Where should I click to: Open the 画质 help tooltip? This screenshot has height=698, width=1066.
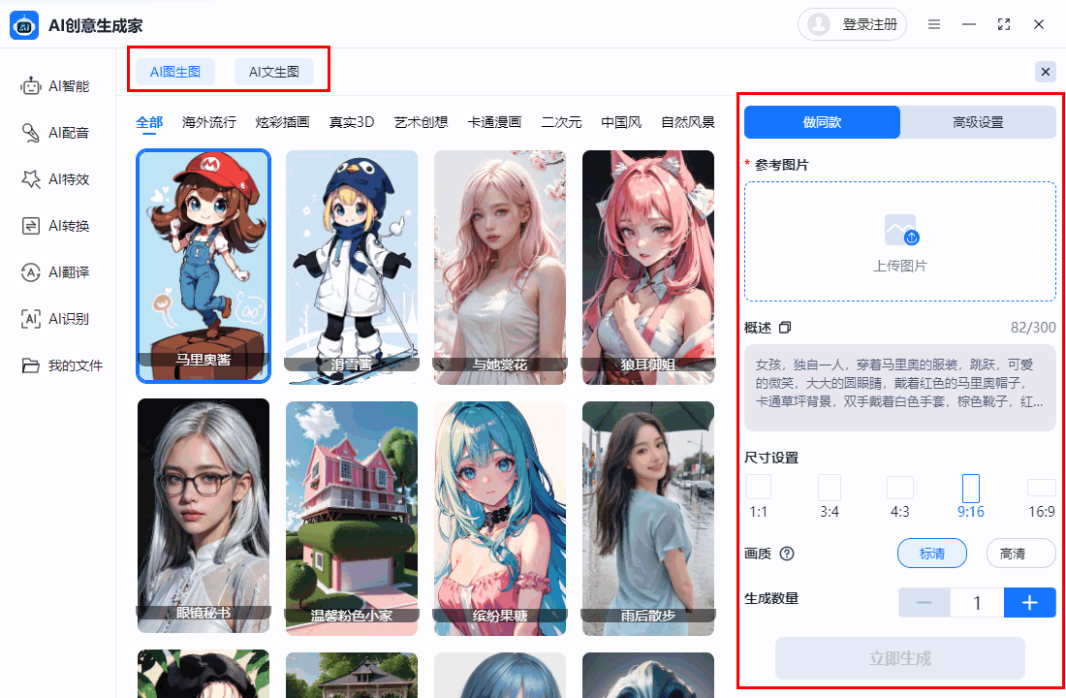(788, 554)
